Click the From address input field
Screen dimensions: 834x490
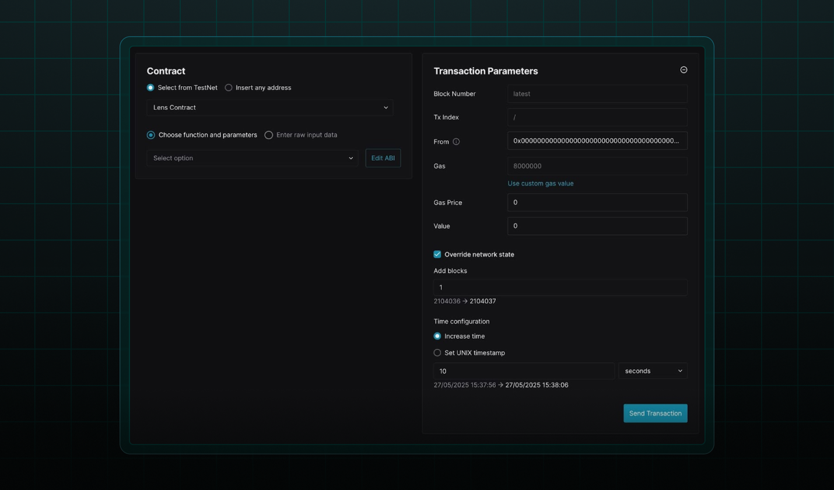[597, 141]
